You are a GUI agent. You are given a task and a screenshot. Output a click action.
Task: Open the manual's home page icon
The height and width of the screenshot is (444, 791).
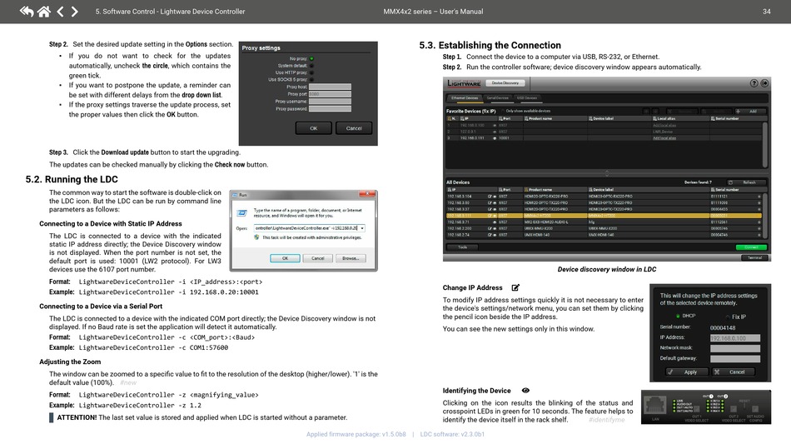click(44, 11)
